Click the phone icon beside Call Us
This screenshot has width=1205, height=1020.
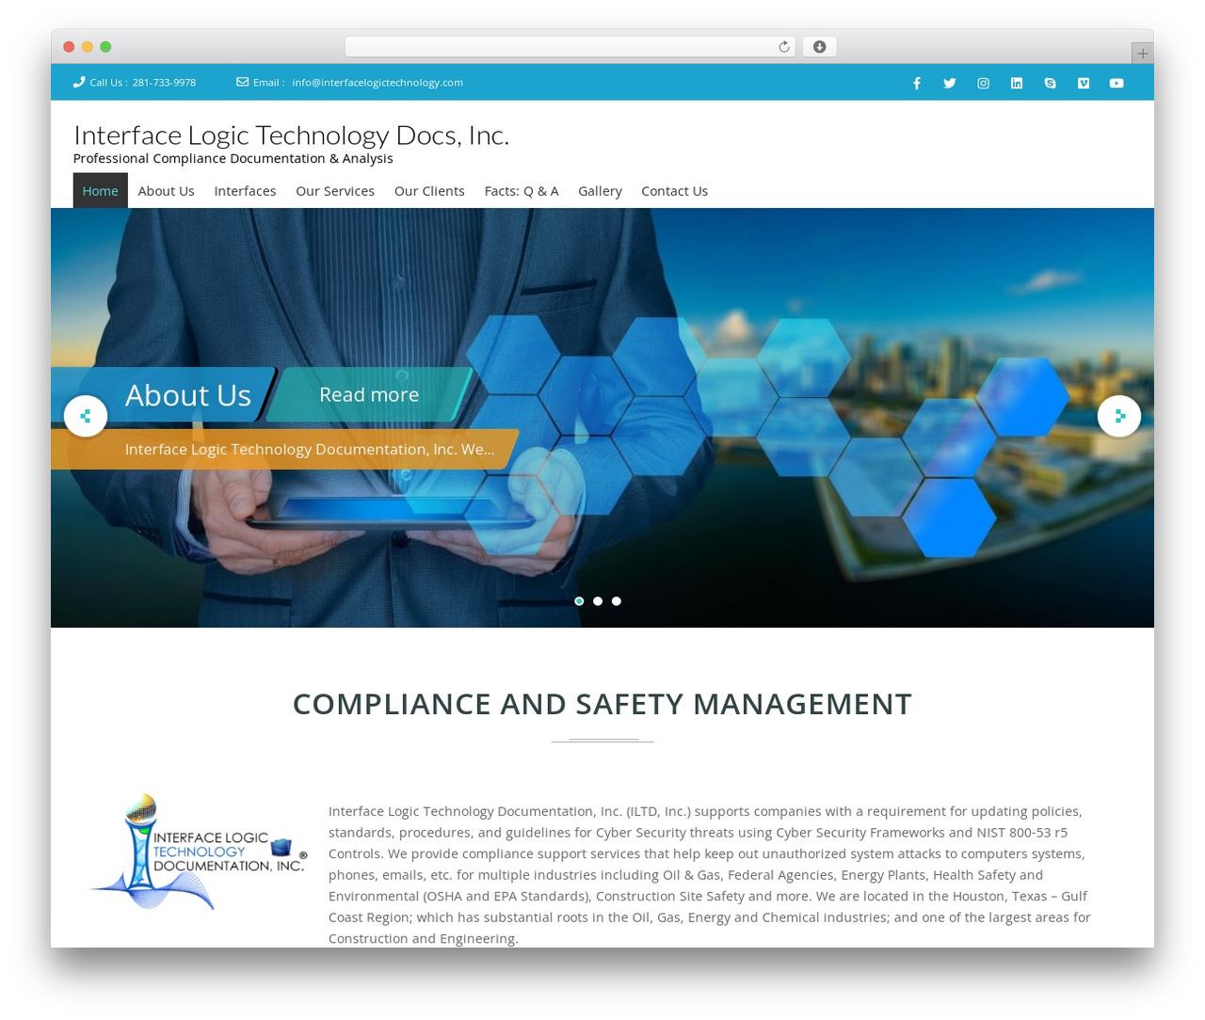[x=79, y=82]
